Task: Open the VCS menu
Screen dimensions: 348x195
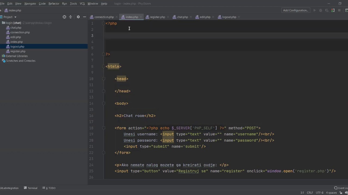Action: click(x=82, y=4)
